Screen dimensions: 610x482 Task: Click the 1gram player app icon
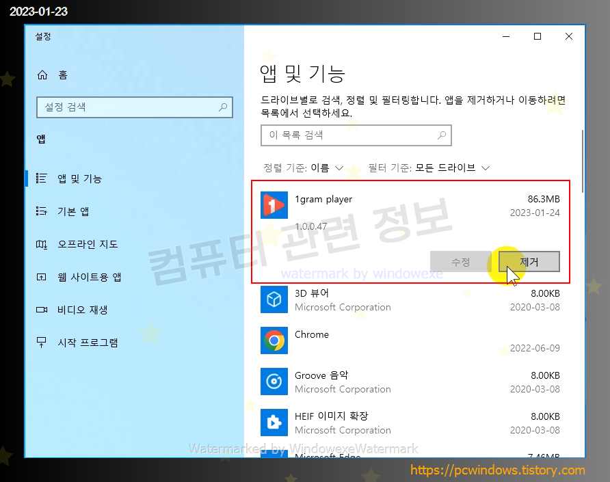pos(274,205)
